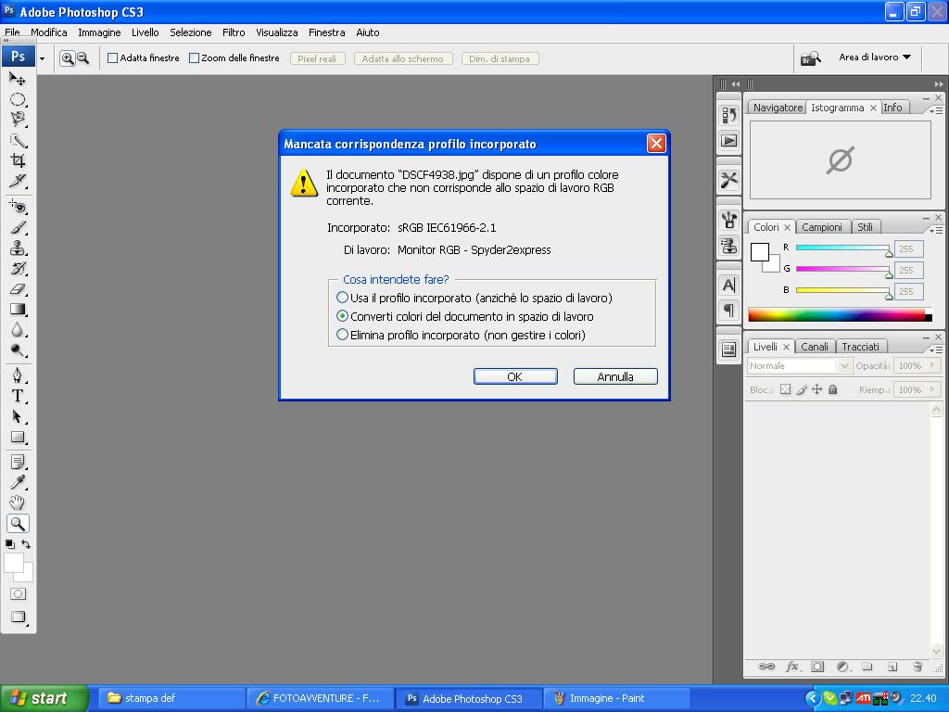
Task: Click OK in profile mismatch dialog
Action: [x=515, y=376]
